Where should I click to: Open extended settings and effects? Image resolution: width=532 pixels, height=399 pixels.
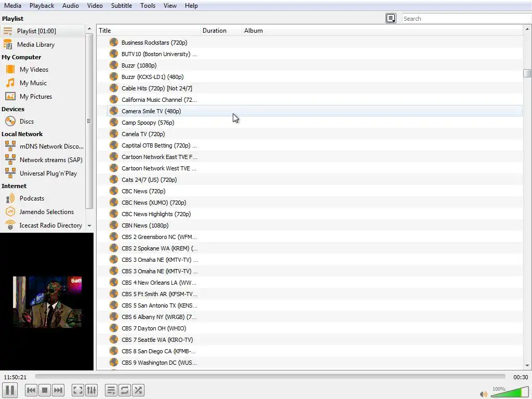(91, 390)
